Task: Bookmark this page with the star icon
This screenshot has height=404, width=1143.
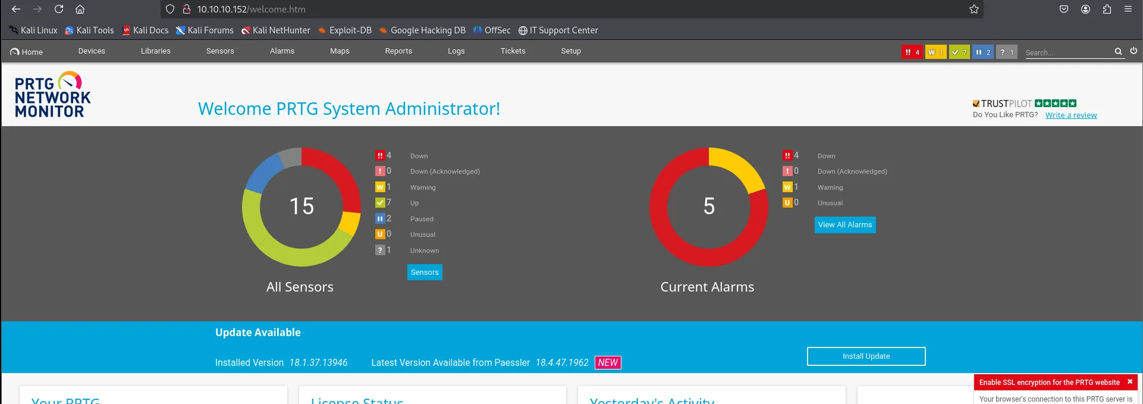Action: [974, 9]
